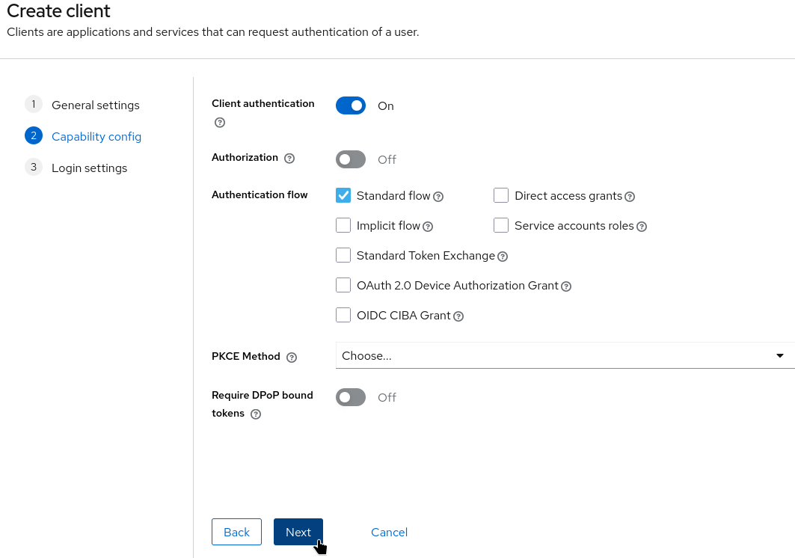Enable the Authorization toggle
This screenshot has width=795, height=558.
(351, 159)
